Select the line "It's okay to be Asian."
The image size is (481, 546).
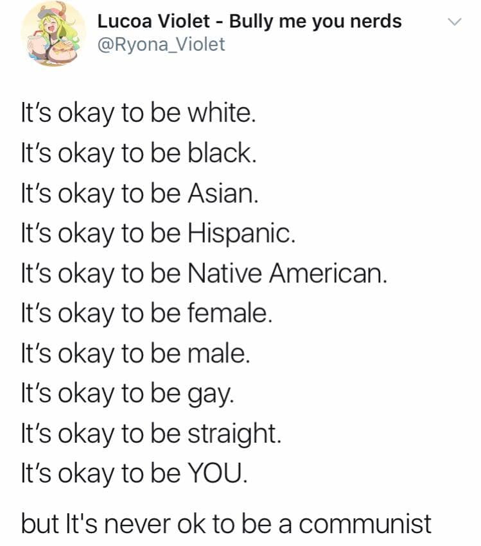click(140, 194)
